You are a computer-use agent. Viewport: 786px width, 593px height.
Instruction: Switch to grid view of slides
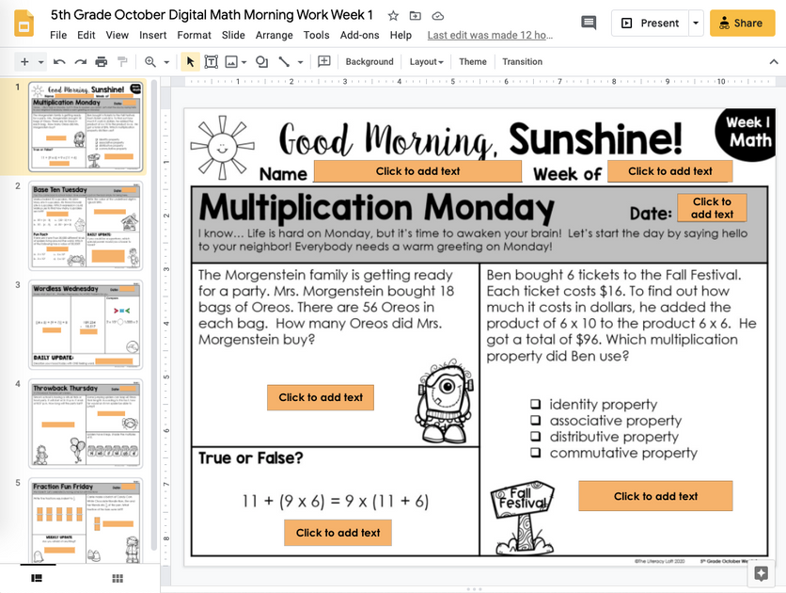click(117, 578)
